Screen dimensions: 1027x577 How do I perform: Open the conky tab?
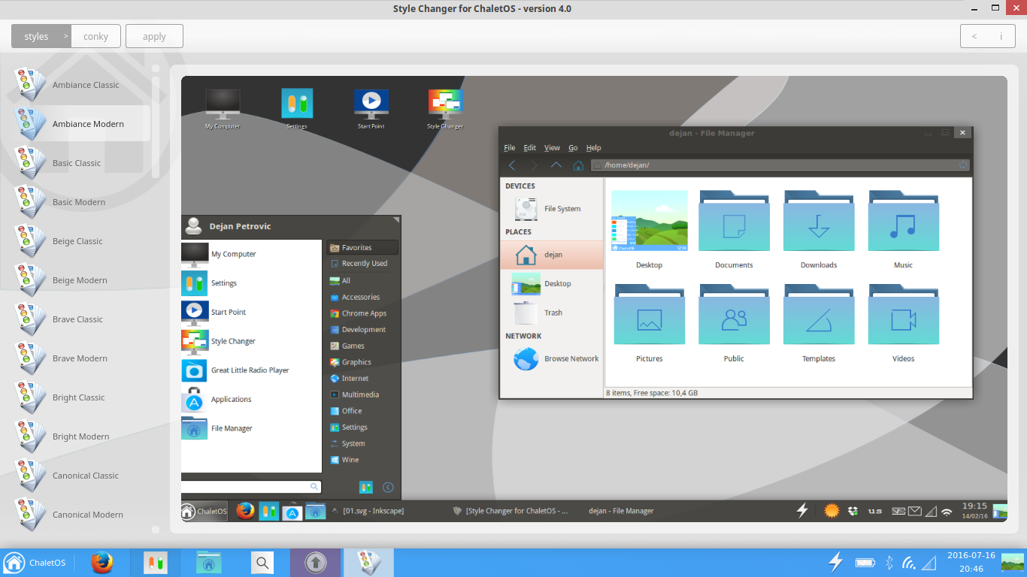[96, 36]
